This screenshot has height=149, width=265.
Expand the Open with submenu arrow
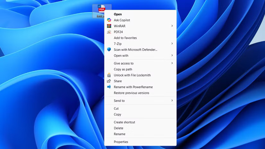172,56
